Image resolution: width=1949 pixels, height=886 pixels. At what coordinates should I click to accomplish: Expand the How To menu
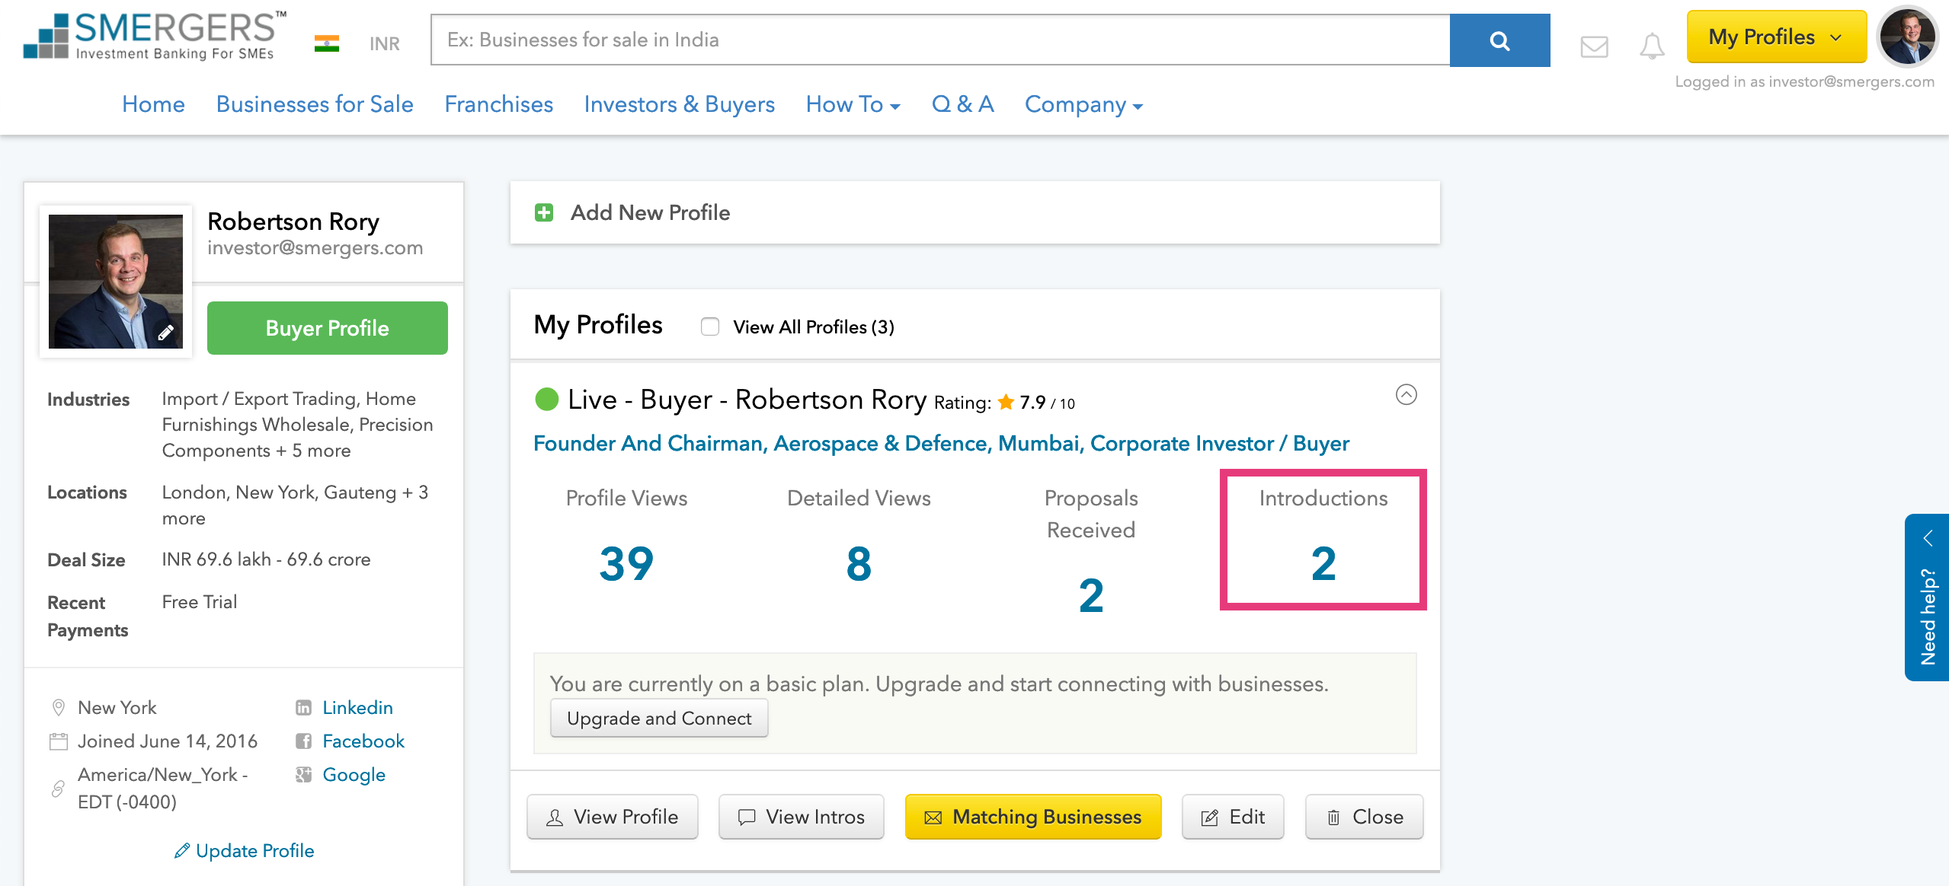853,104
